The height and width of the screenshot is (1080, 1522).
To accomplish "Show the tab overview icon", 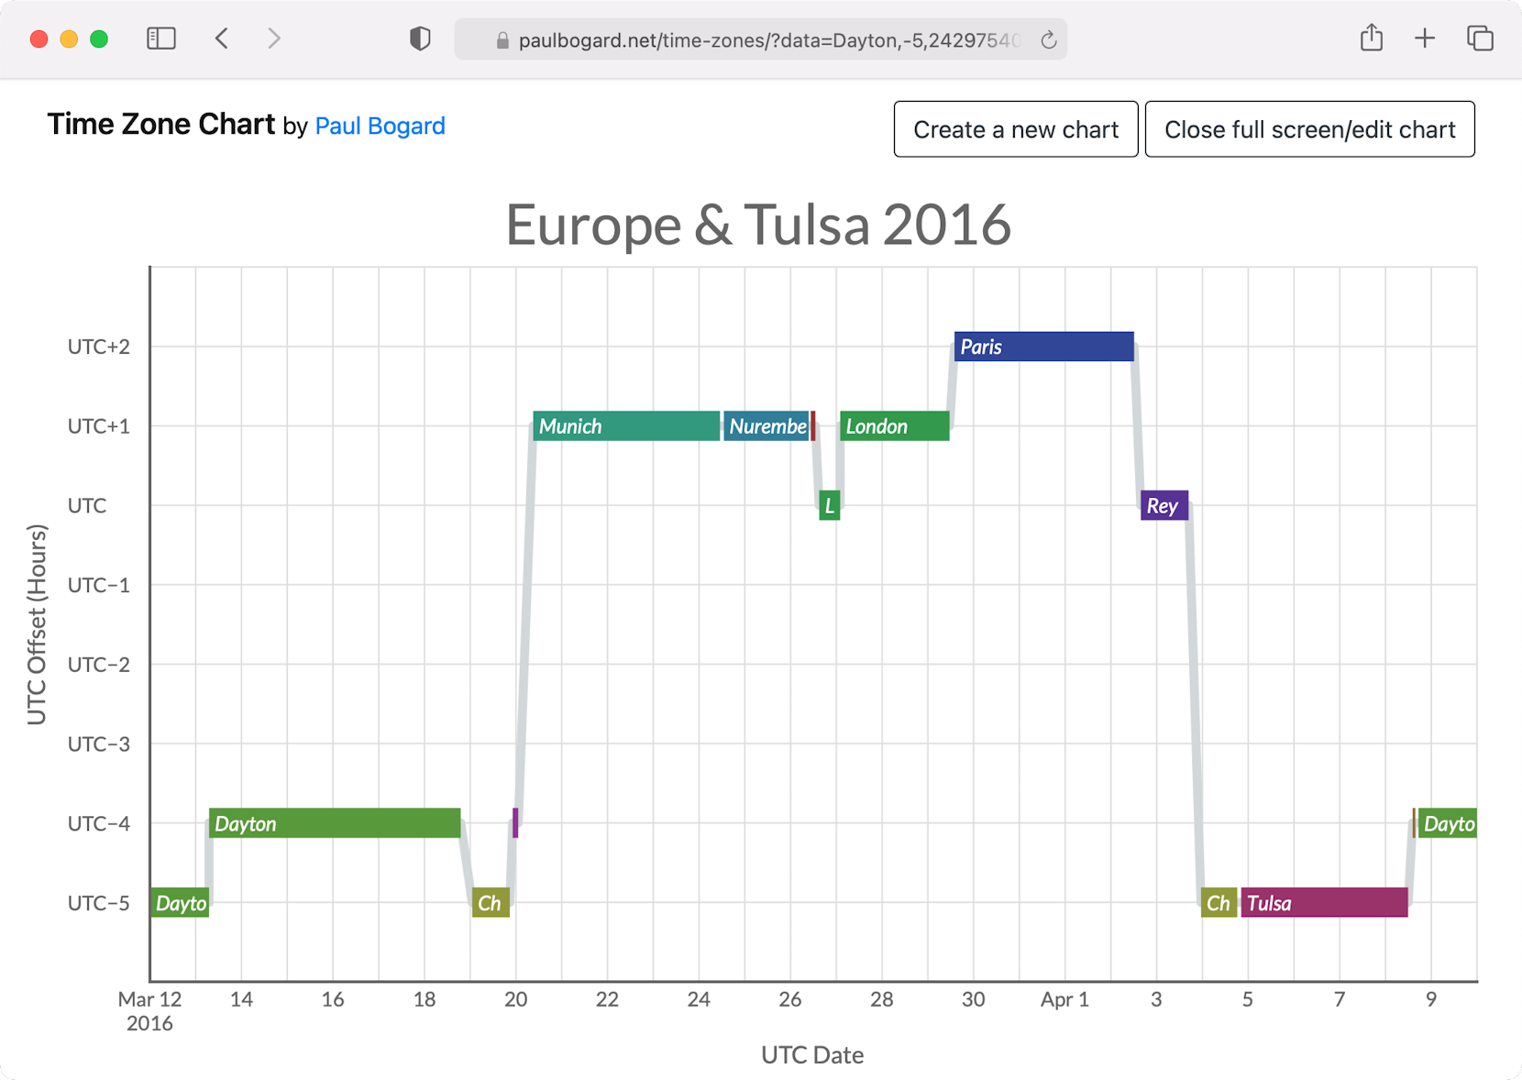I will 1480,39.
